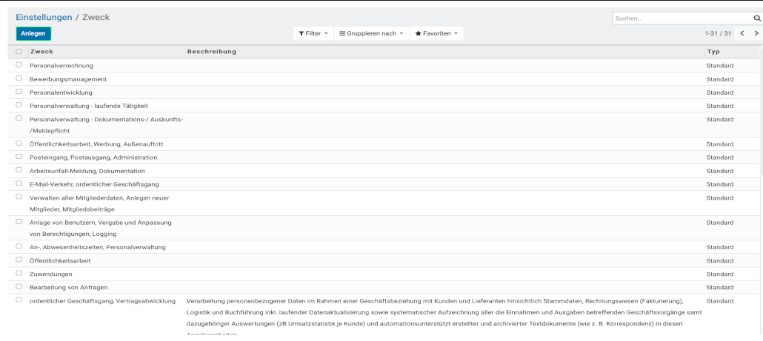Screen dimensions: 763x341
Task: Sort by the Typ column header
Action: [713, 52]
